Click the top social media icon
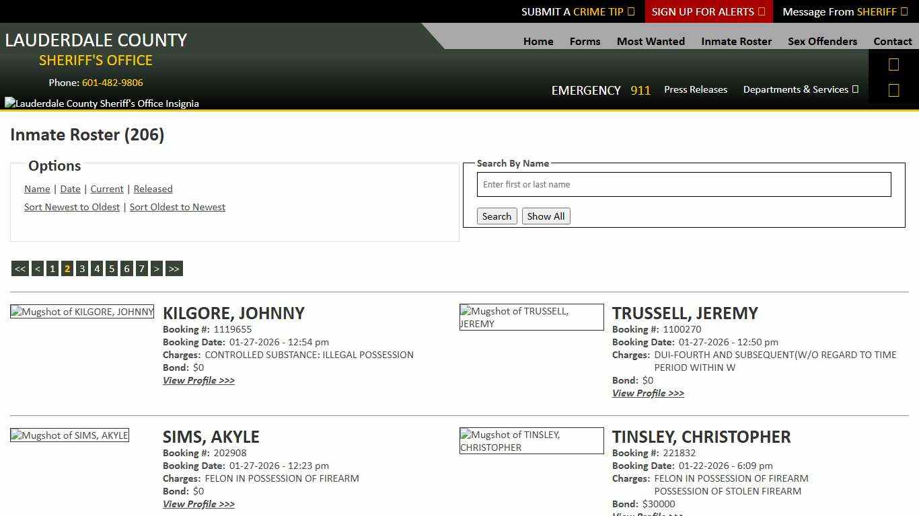919x516 pixels. point(893,64)
